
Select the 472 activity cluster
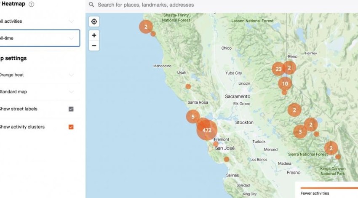click(x=207, y=130)
